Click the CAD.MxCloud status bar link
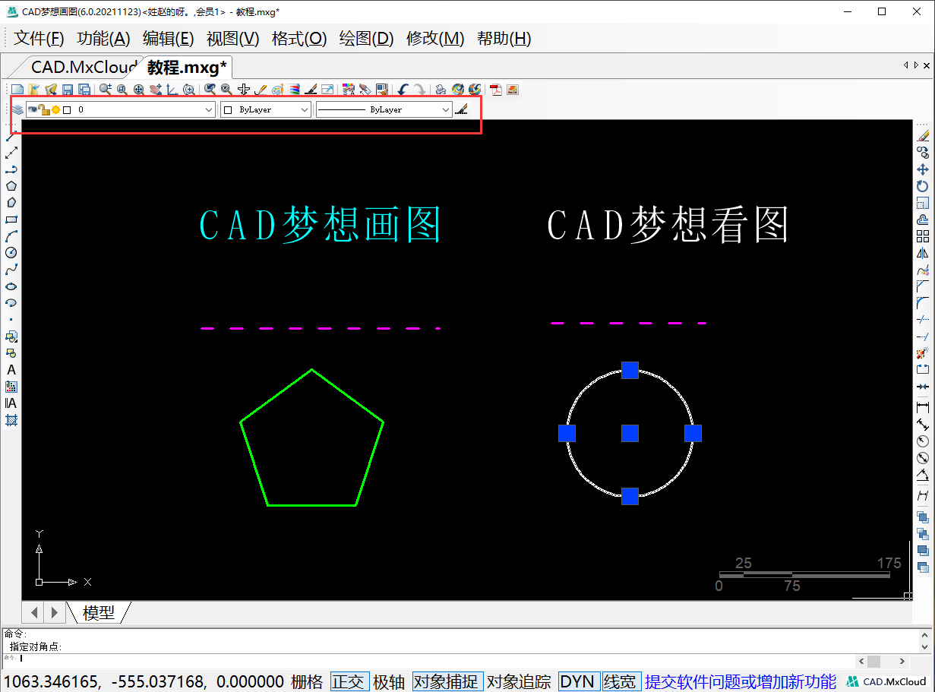The height and width of the screenshot is (692, 935). pyautogui.click(x=887, y=681)
